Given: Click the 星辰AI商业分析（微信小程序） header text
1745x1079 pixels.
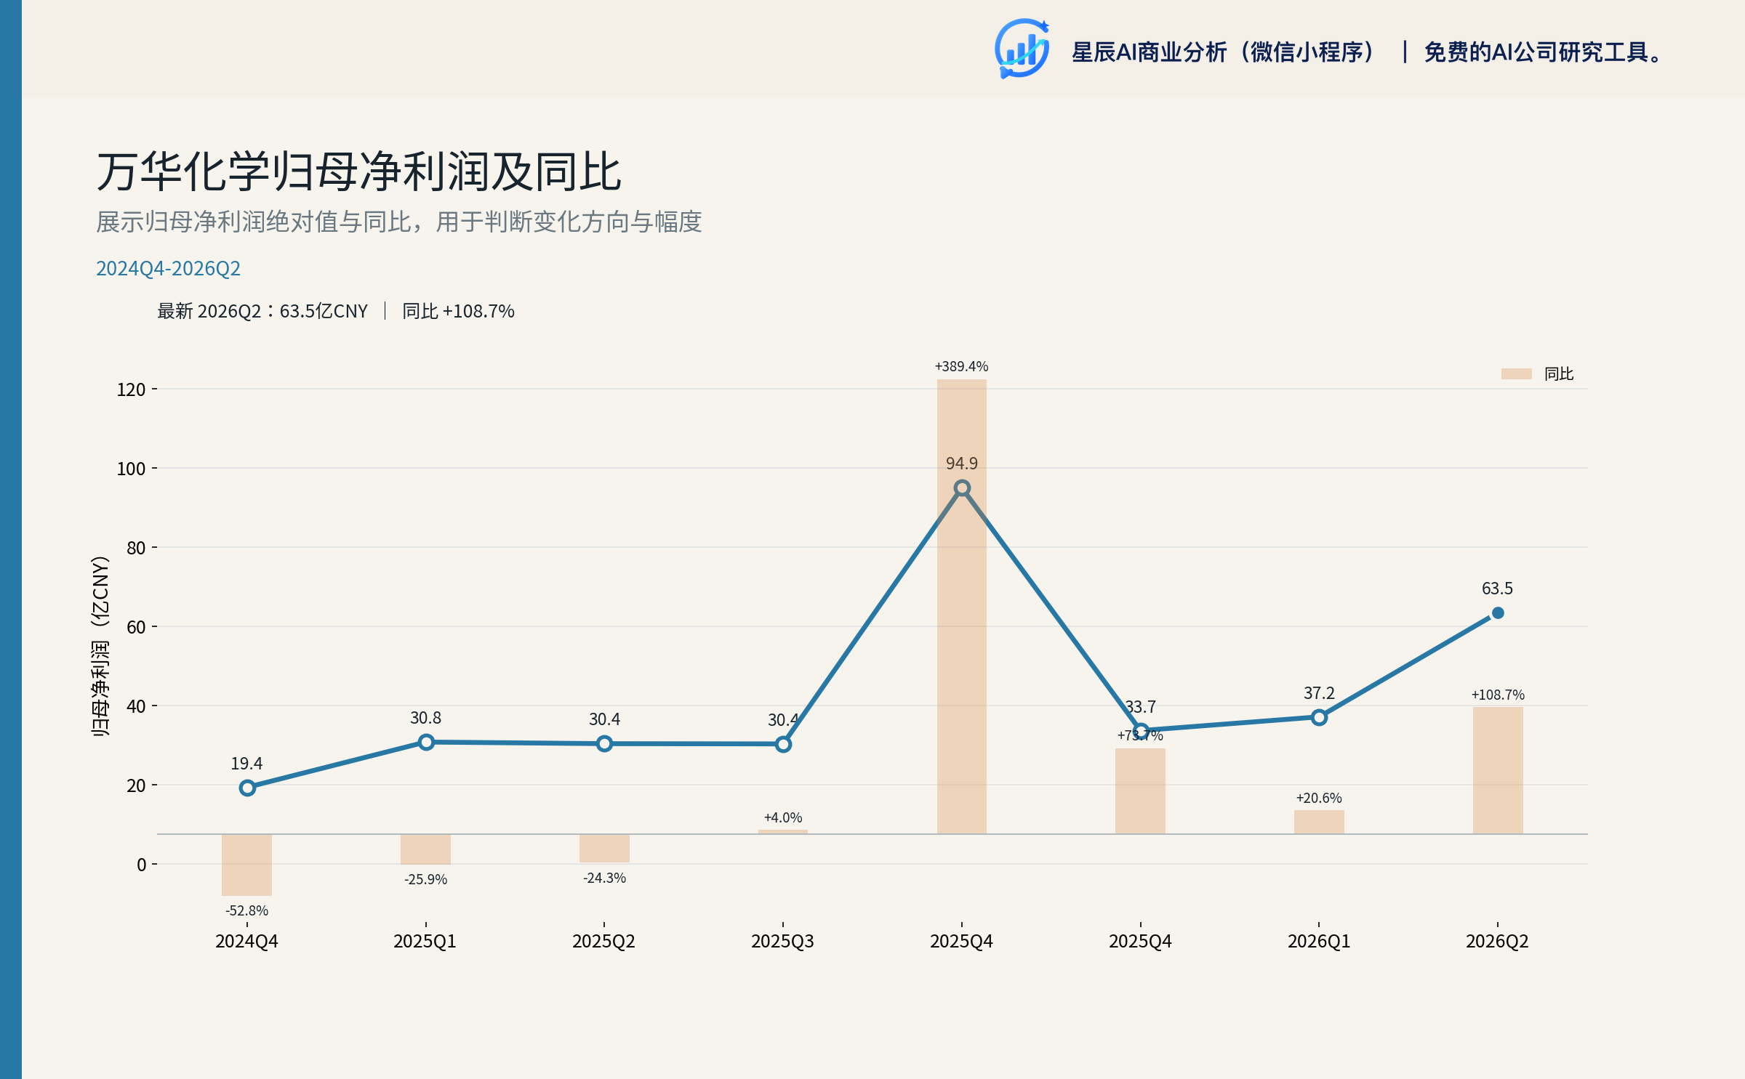Looking at the screenshot, I should click(x=1224, y=52).
